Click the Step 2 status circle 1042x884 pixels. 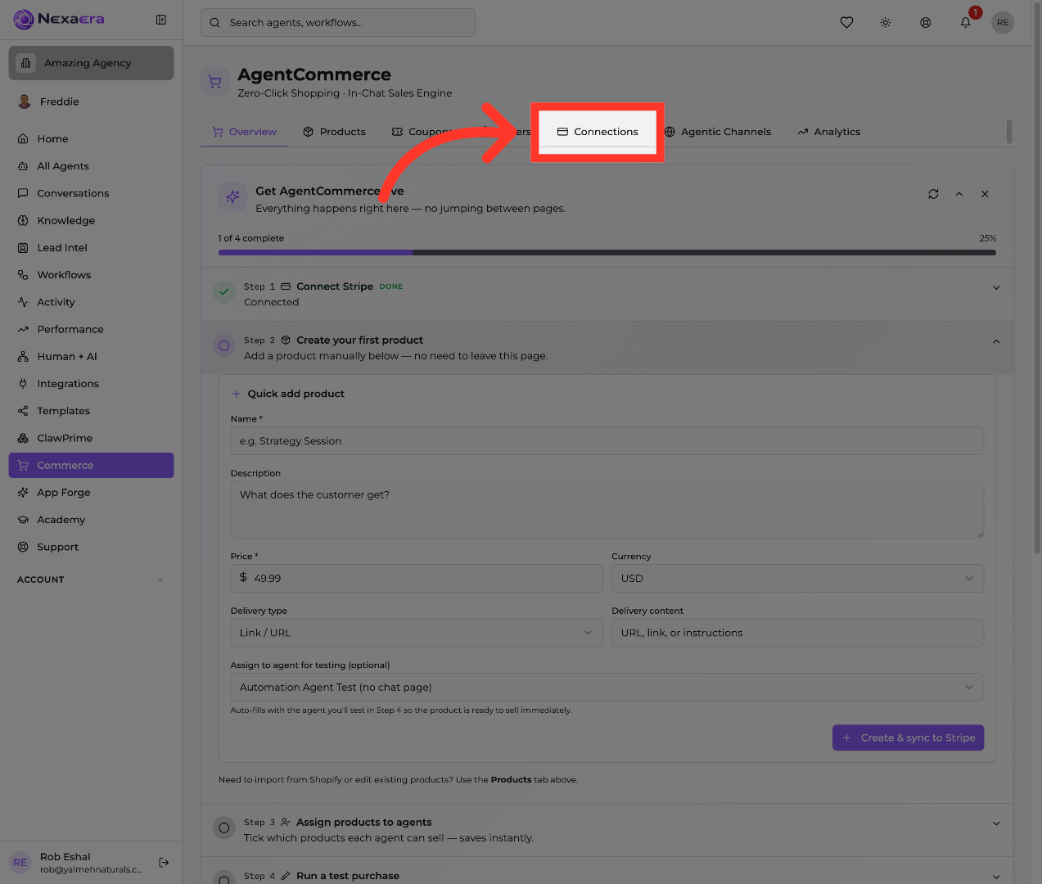[x=223, y=345]
